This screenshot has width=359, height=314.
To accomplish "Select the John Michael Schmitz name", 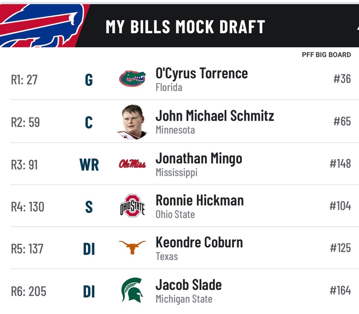I will [x=215, y=115].
